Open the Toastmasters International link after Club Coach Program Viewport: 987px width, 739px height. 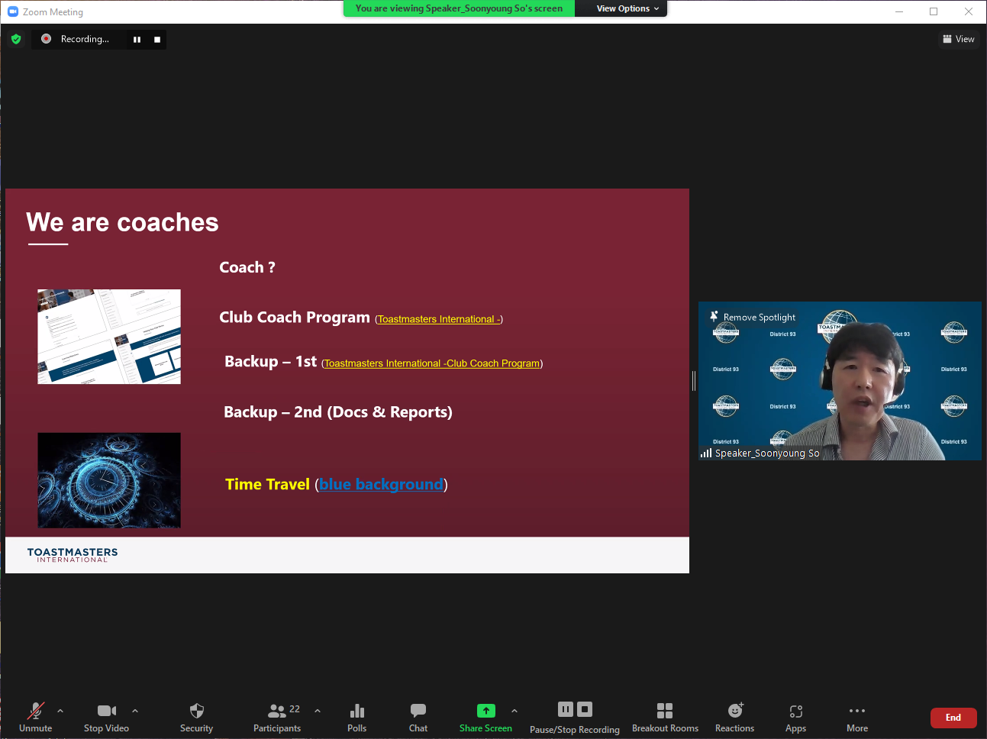coord(439,319)
